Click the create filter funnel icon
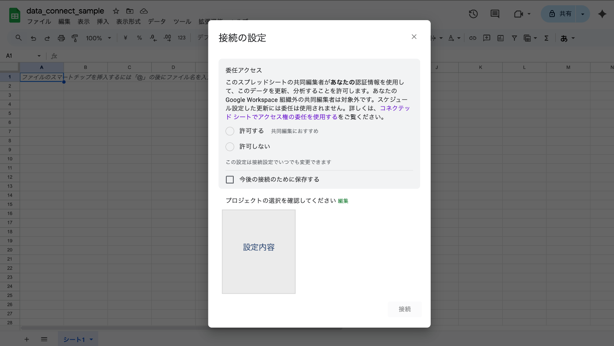The width and height of the screenshot is (614, 346). (514, 38)
